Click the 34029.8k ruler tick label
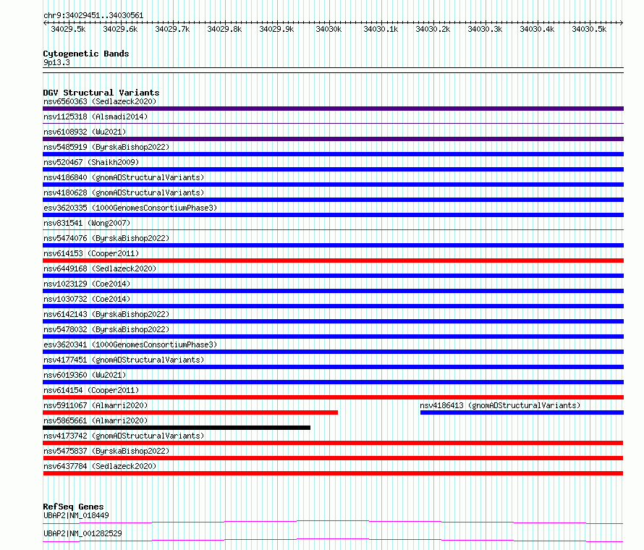 [224, 29]
